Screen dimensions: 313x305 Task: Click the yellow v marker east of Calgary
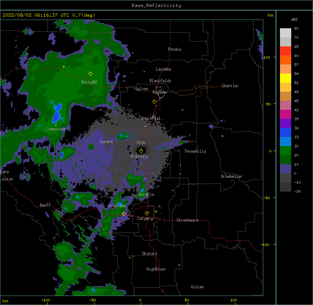[x=156, y=212]
